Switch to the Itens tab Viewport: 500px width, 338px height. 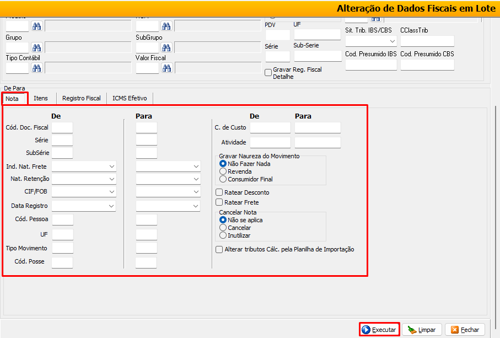(x=41, y=98)
